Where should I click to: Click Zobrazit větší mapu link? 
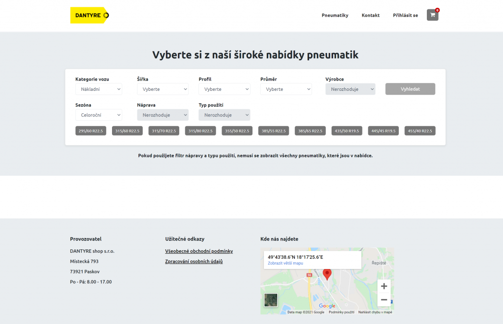click(285, 263)
